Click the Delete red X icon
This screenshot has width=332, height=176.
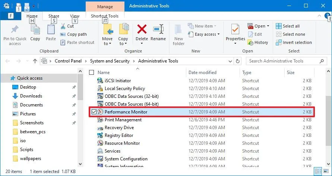(x=142, y=30)
